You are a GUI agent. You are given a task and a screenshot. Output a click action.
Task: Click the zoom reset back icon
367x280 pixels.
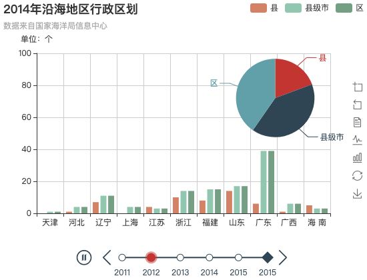[x=358, y=105]
